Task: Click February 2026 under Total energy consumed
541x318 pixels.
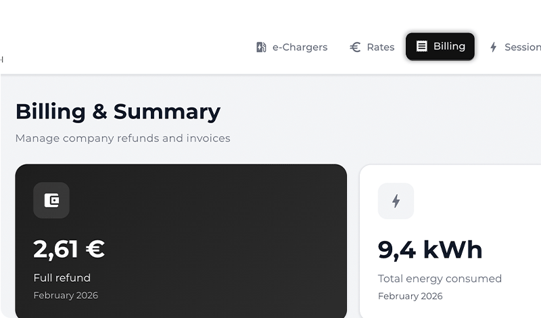Action: pyautogui.click(x=410, y=296)
